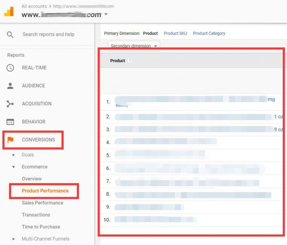Click the search magnifier icon

tap(10, 34)
